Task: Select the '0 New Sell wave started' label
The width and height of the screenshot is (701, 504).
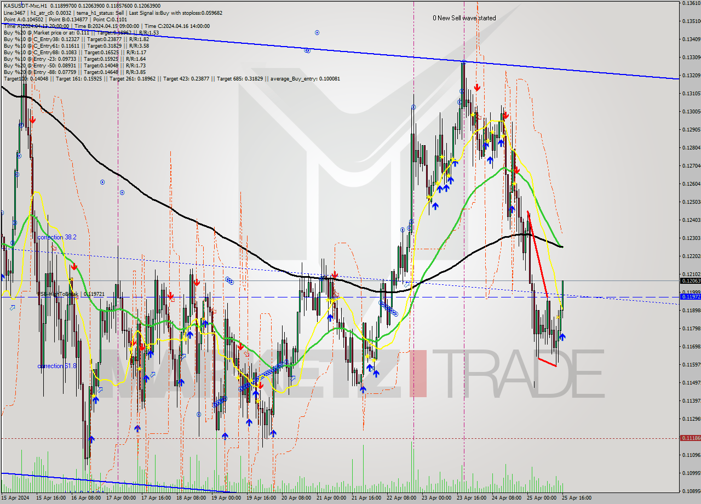Action: click(x=464, y=18)
